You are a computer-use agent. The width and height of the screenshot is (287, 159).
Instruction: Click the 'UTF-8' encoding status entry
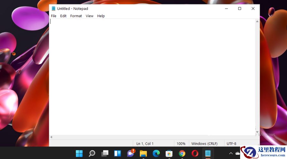[x=232, y=144]
